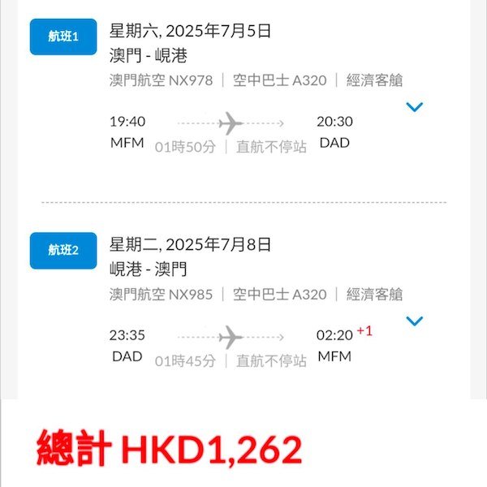
Task: Click the red +1 next-day indicator
Action: click(364, 331)
